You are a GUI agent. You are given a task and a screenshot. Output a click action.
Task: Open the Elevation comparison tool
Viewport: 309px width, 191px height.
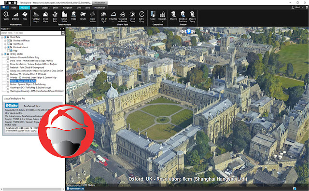tap(162, 17)
